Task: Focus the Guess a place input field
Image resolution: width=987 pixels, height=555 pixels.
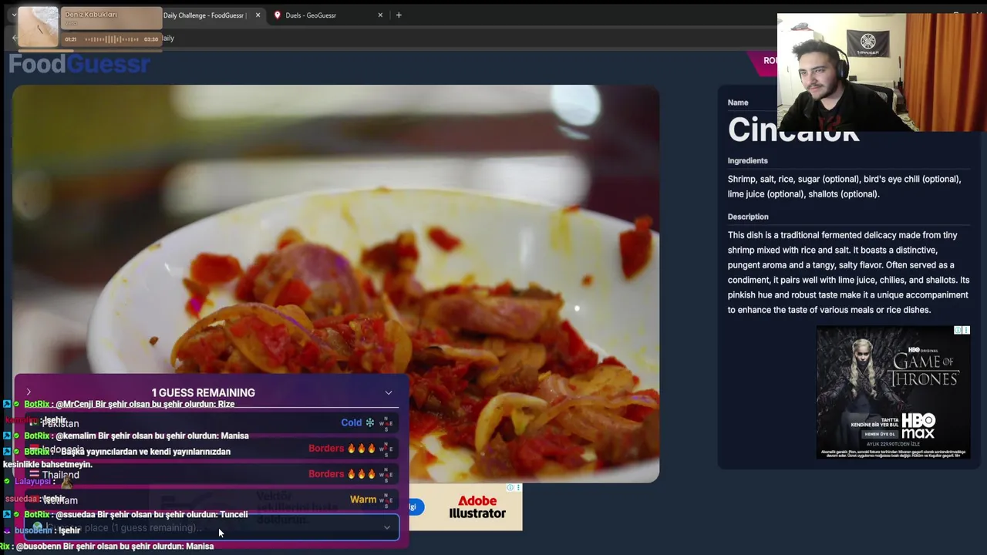Action: pos(211,527)
